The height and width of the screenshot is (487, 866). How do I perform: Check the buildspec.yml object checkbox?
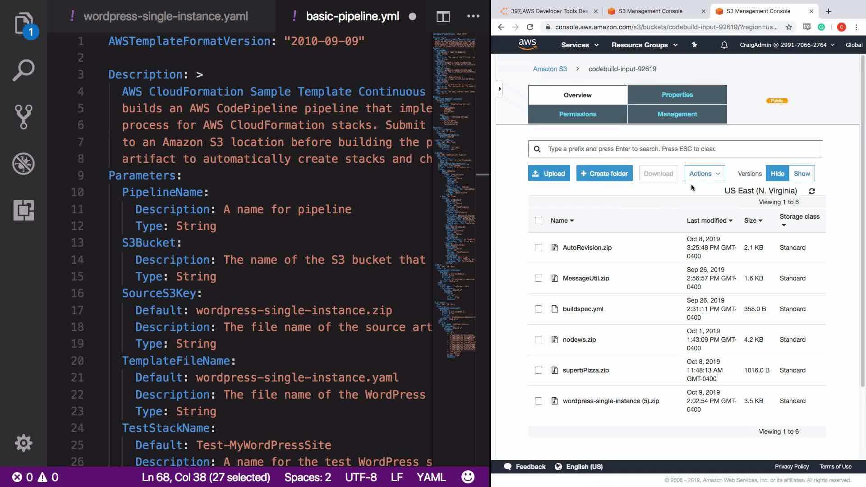(539, 309)
